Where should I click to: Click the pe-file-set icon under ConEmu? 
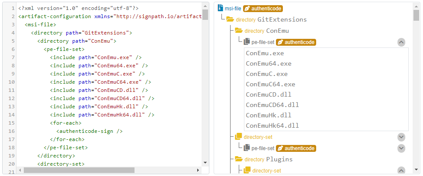247,42
